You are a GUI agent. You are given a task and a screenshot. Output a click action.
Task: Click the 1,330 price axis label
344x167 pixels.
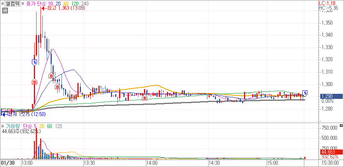[x=327, y=47]
